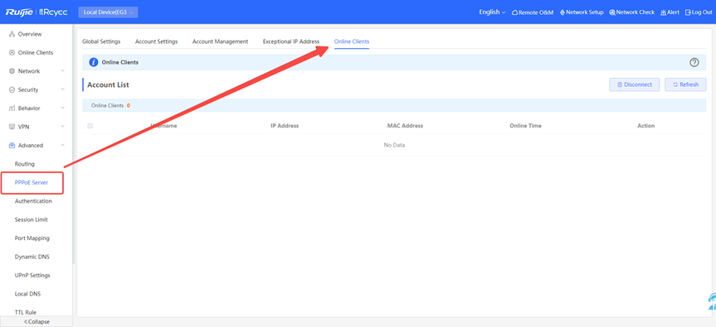Click the VPN icon in sidebar
The width and height of the screenshot is (716, 327).
coord(12,127)
